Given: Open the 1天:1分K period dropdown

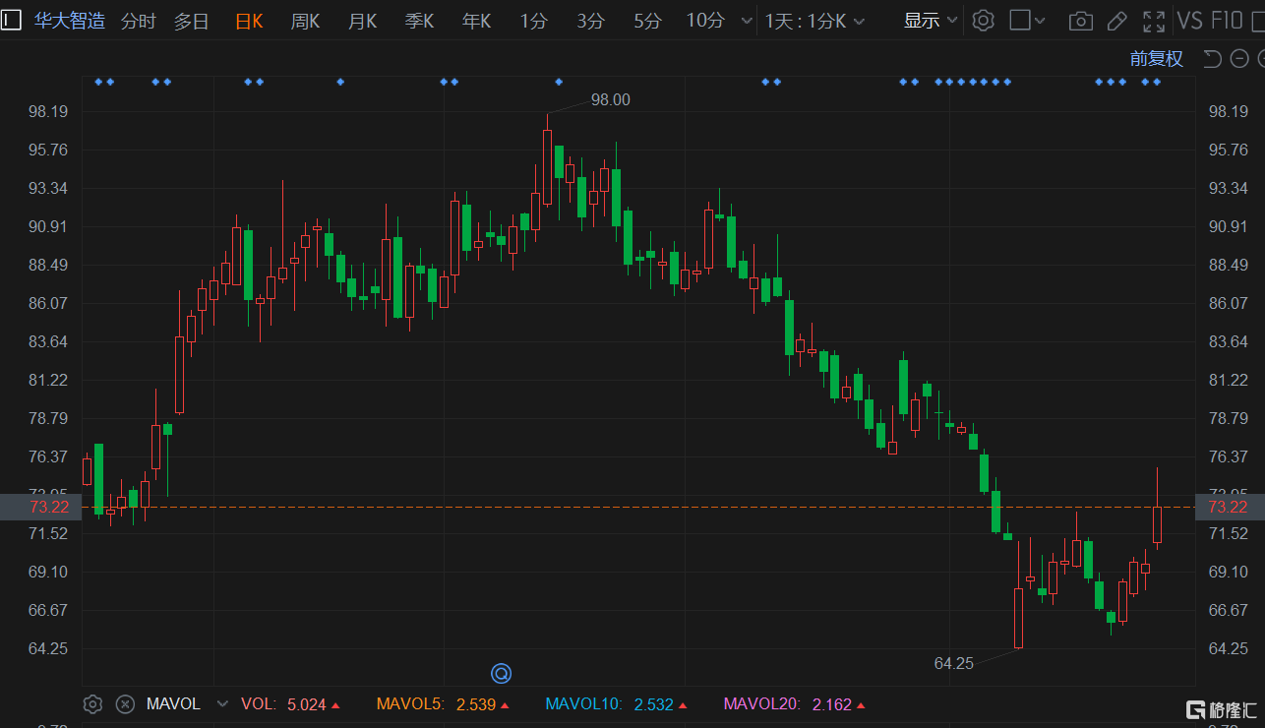Looking at the screenshot, I should (815, 21).
